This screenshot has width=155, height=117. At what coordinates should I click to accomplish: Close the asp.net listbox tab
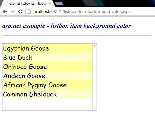click(x=50, y=4)
